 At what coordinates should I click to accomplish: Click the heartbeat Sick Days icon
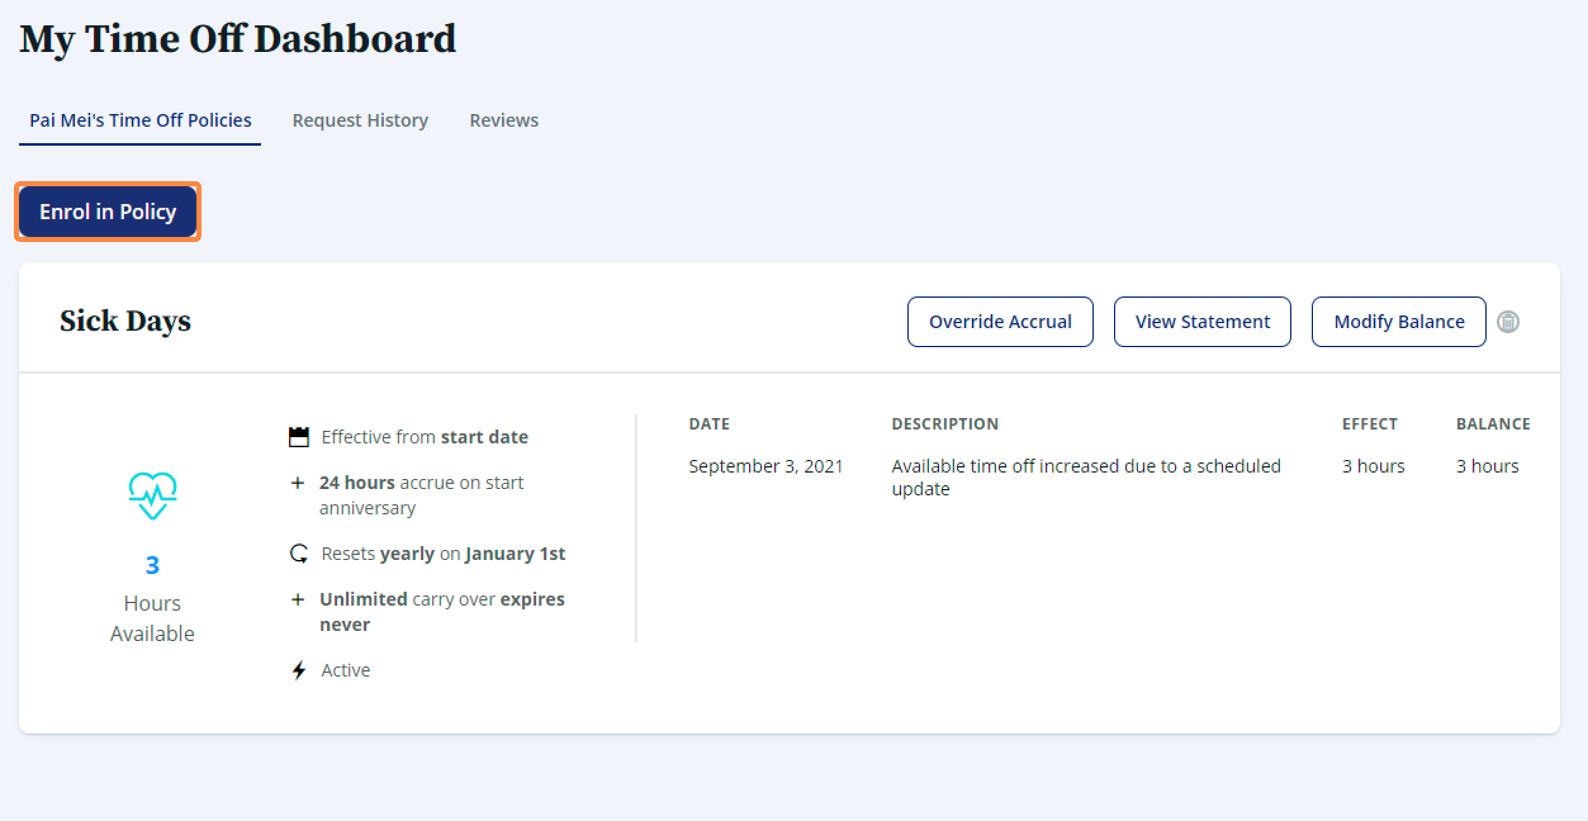click(152, 495)
